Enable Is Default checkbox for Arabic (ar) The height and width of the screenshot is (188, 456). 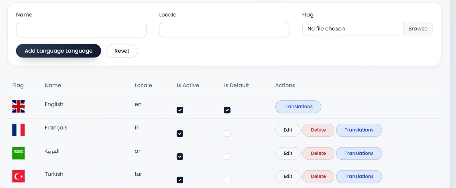point(227,156)
